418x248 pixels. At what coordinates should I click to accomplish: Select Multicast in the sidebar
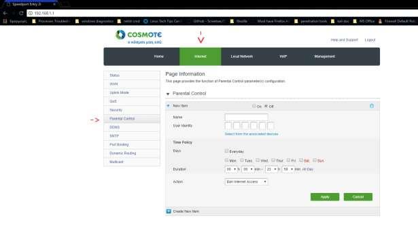[132, 162]
